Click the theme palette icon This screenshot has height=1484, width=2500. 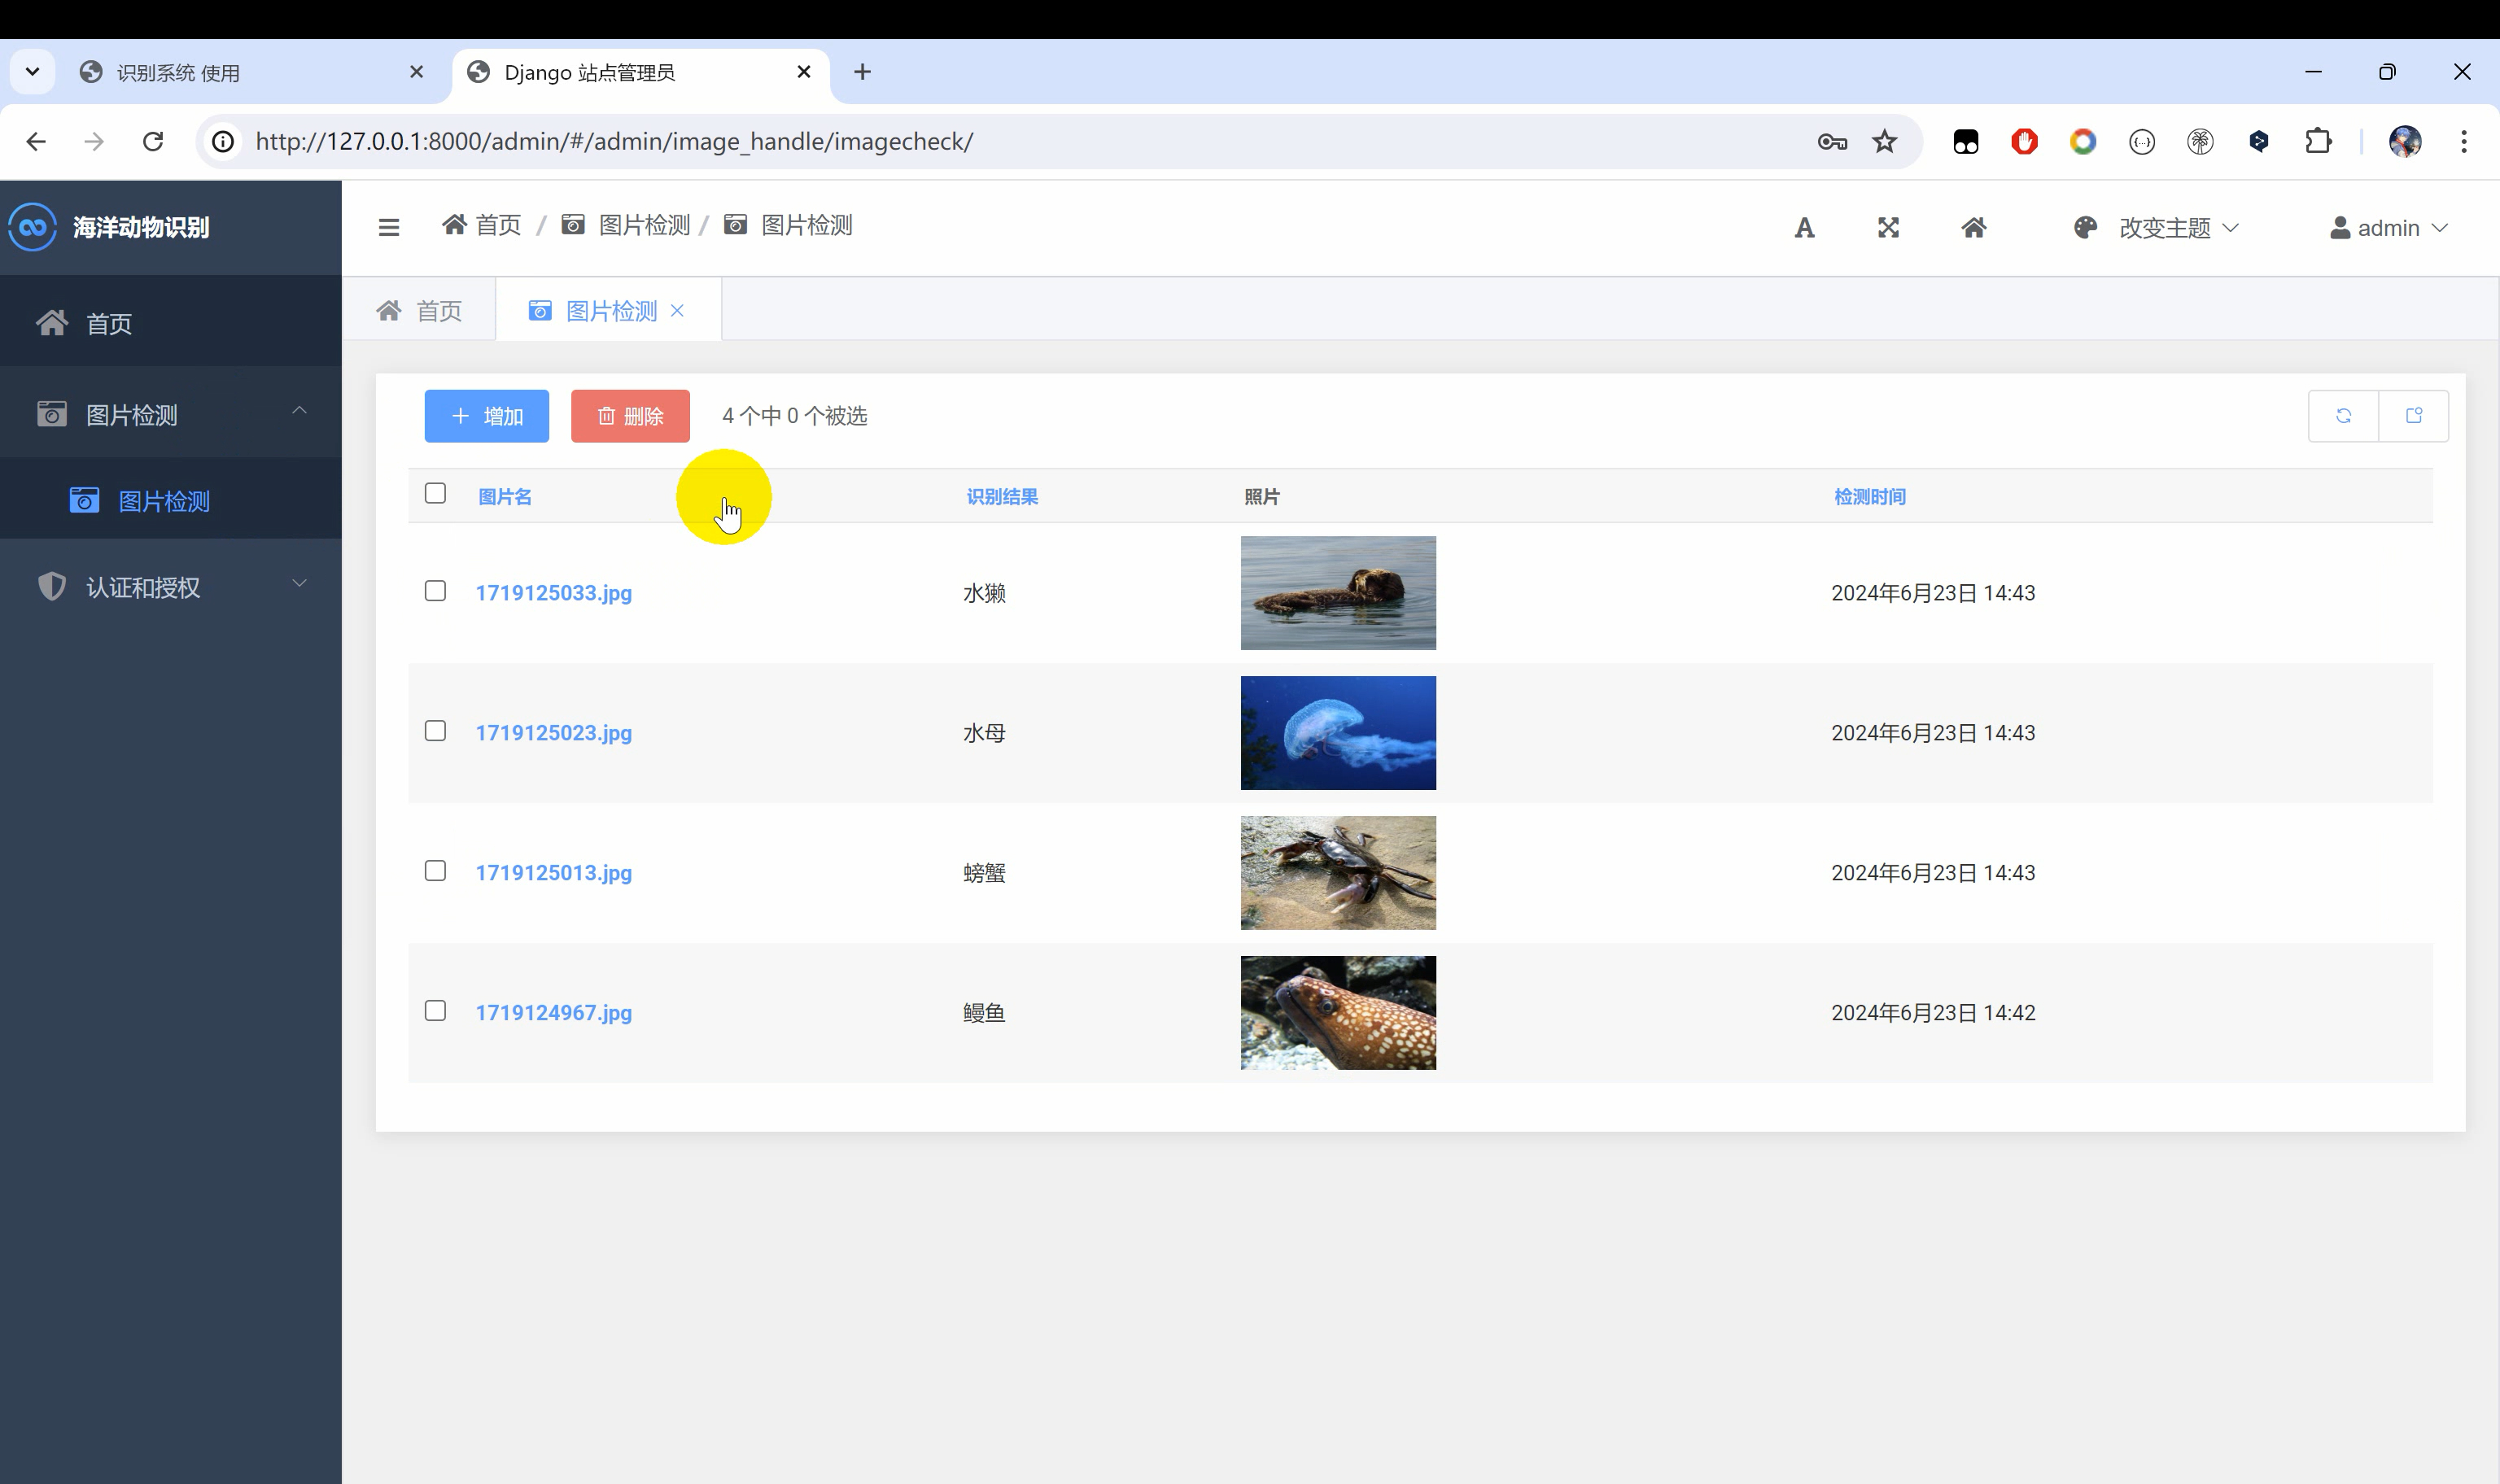coord(2085,227)
